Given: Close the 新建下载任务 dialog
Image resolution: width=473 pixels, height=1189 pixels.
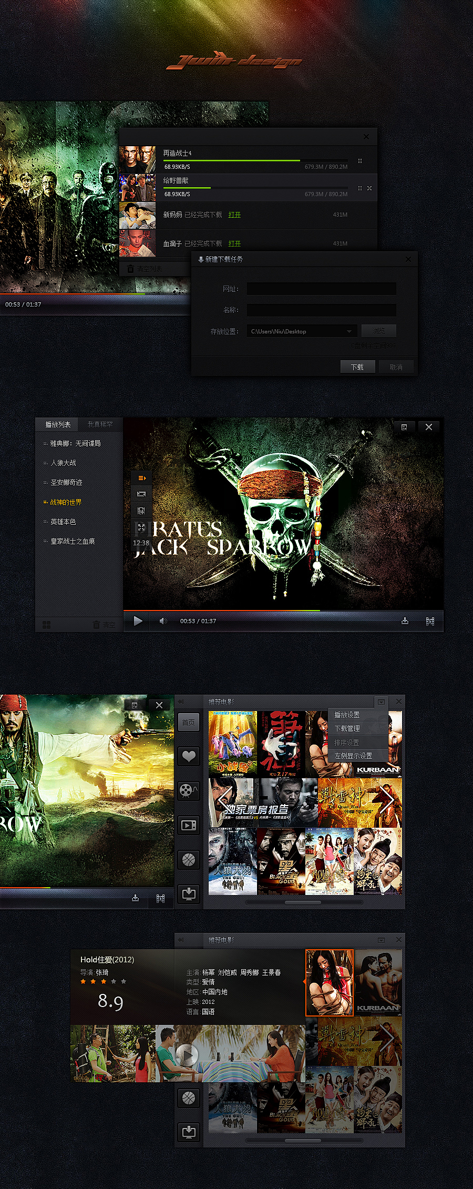Looking at the screenshot, I should pos(408,259).
